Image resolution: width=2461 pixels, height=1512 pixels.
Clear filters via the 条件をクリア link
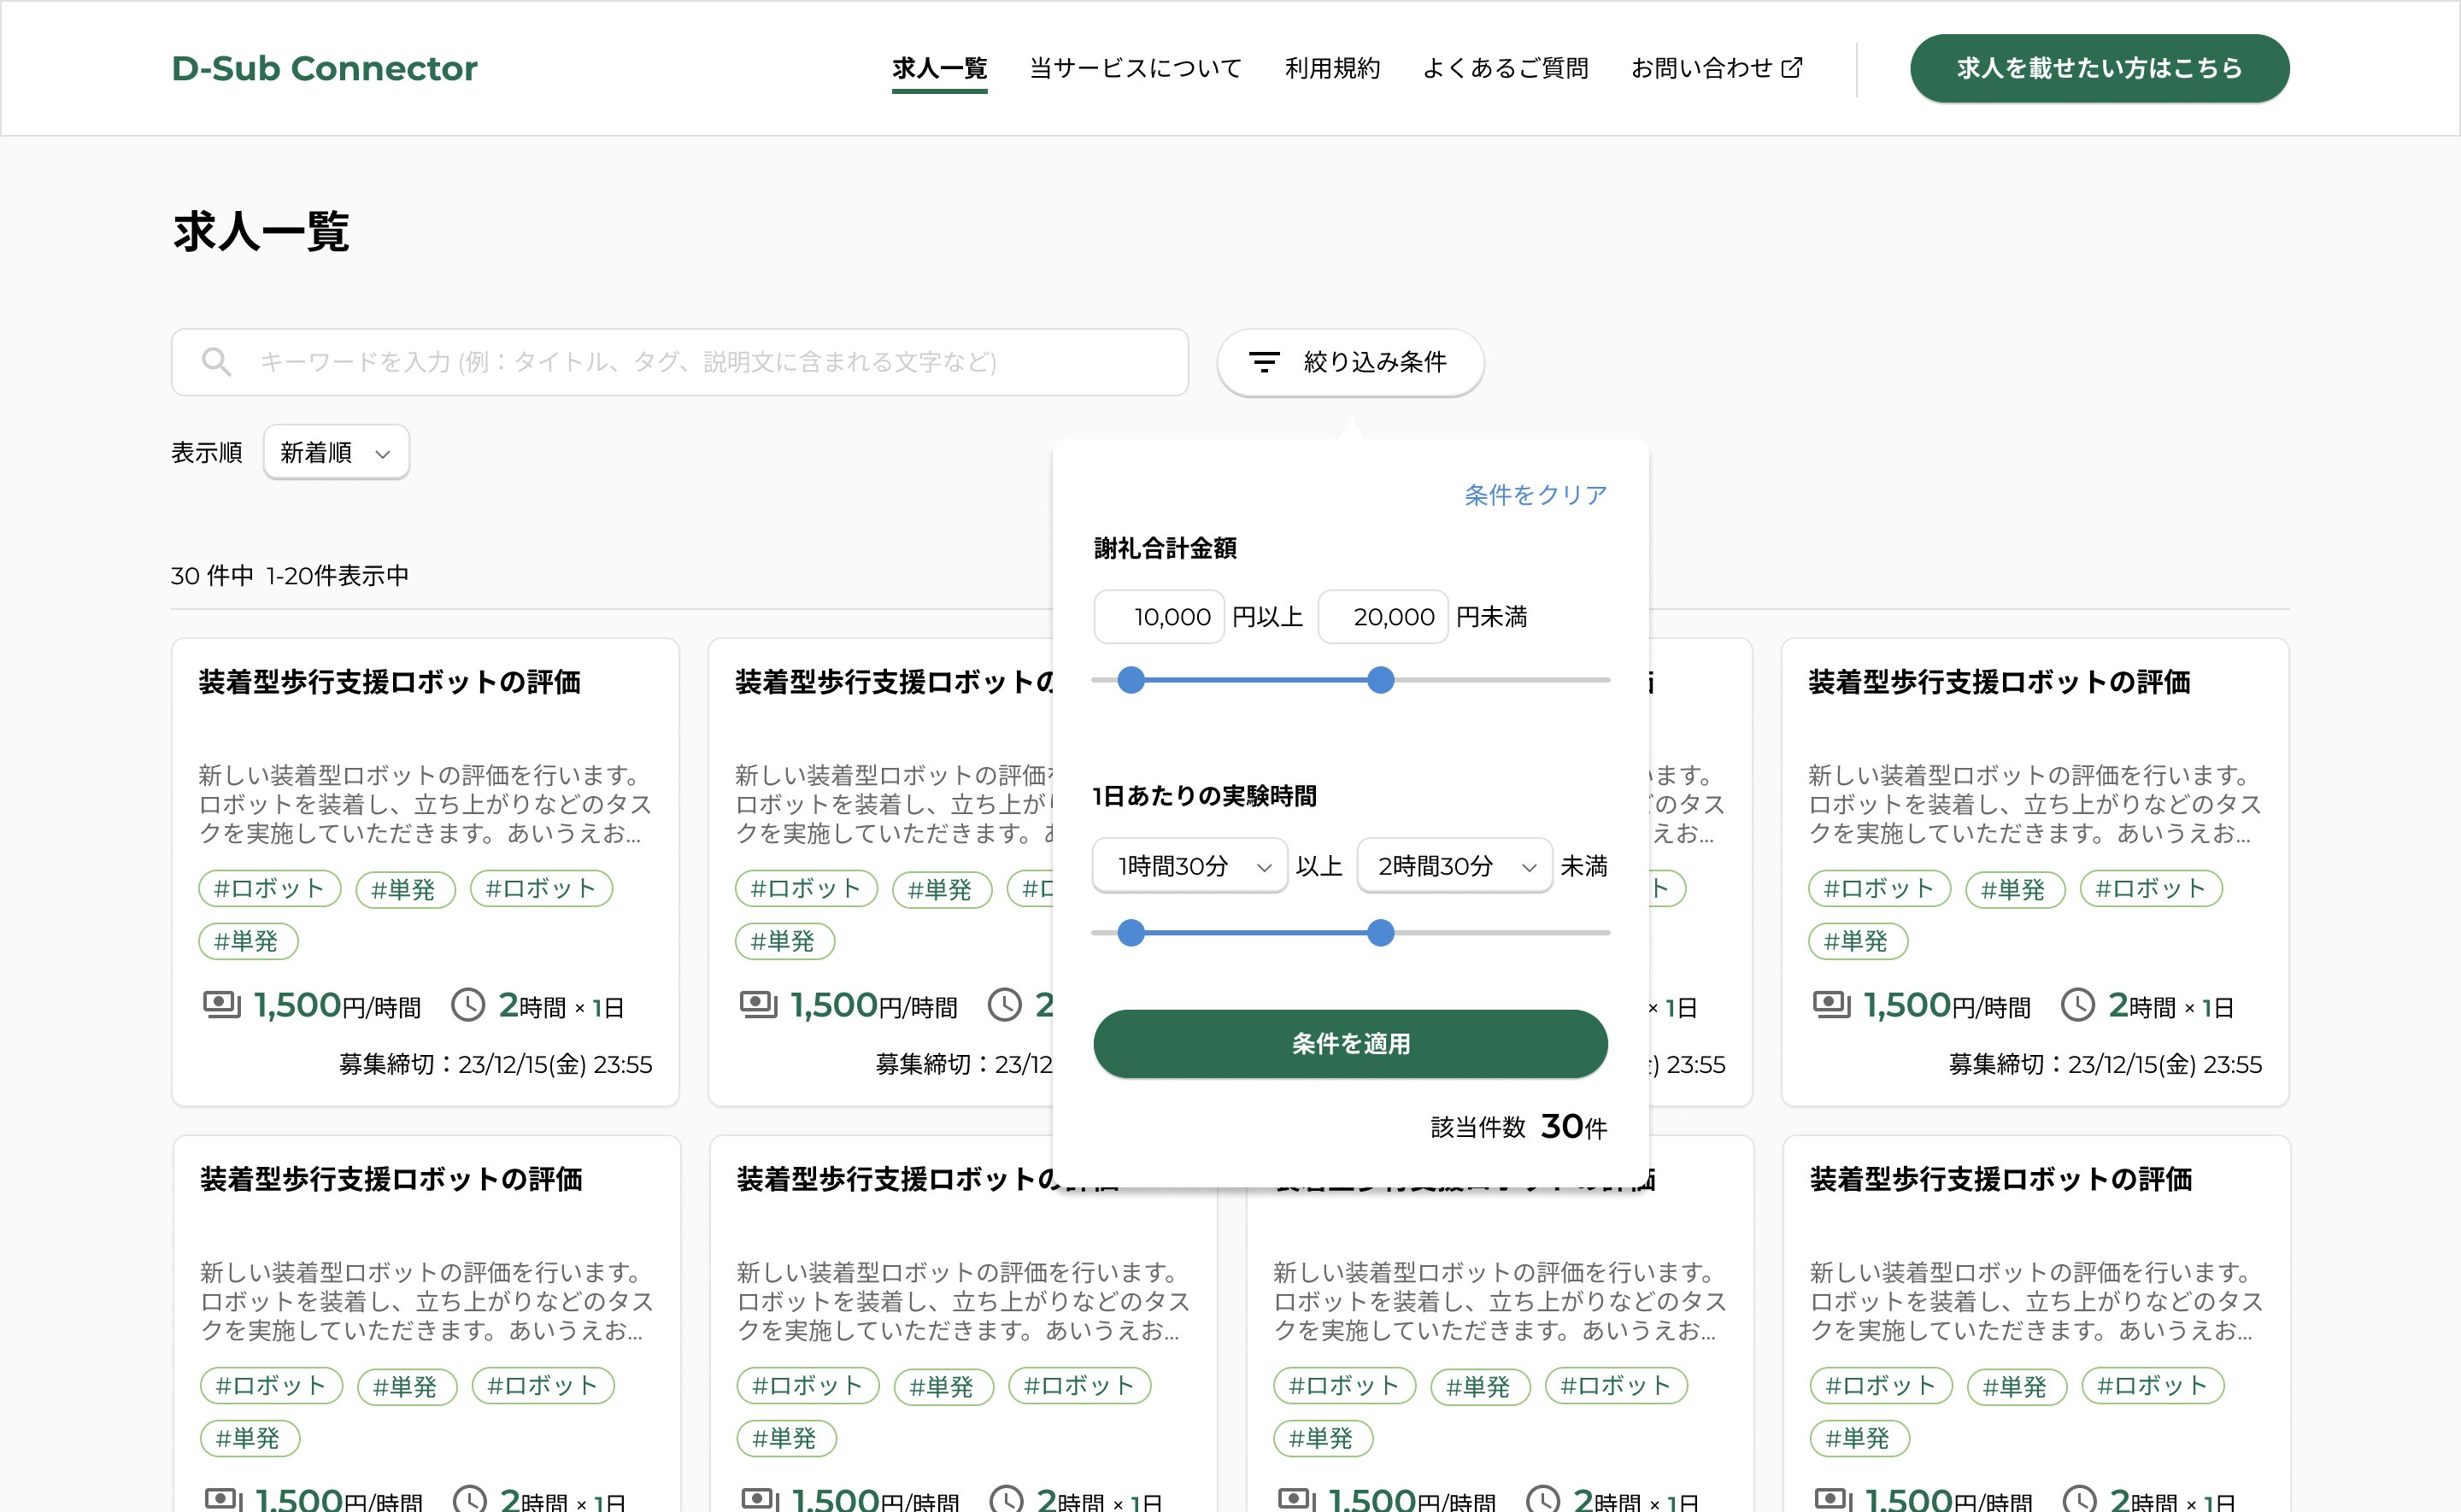(x=1536, y=494)
